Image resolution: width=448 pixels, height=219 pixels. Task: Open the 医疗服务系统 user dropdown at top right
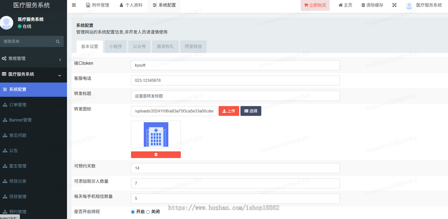pos(424,5)
